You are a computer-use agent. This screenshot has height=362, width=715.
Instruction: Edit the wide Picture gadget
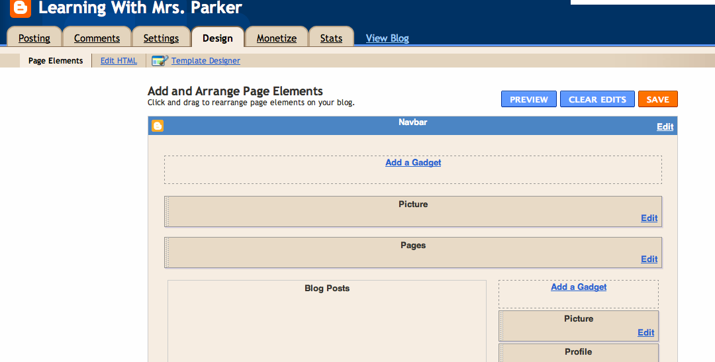pyautogui.click(x=649, y=218)
